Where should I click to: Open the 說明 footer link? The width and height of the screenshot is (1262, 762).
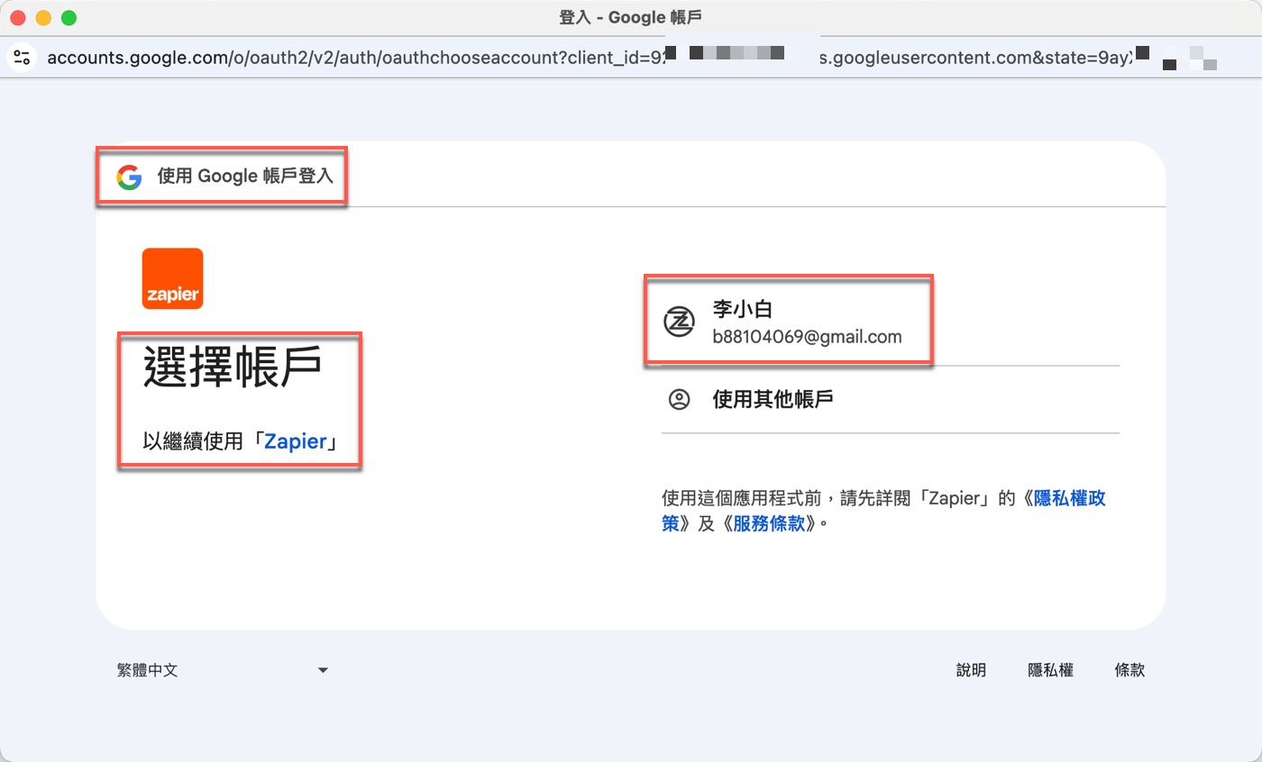971,670
